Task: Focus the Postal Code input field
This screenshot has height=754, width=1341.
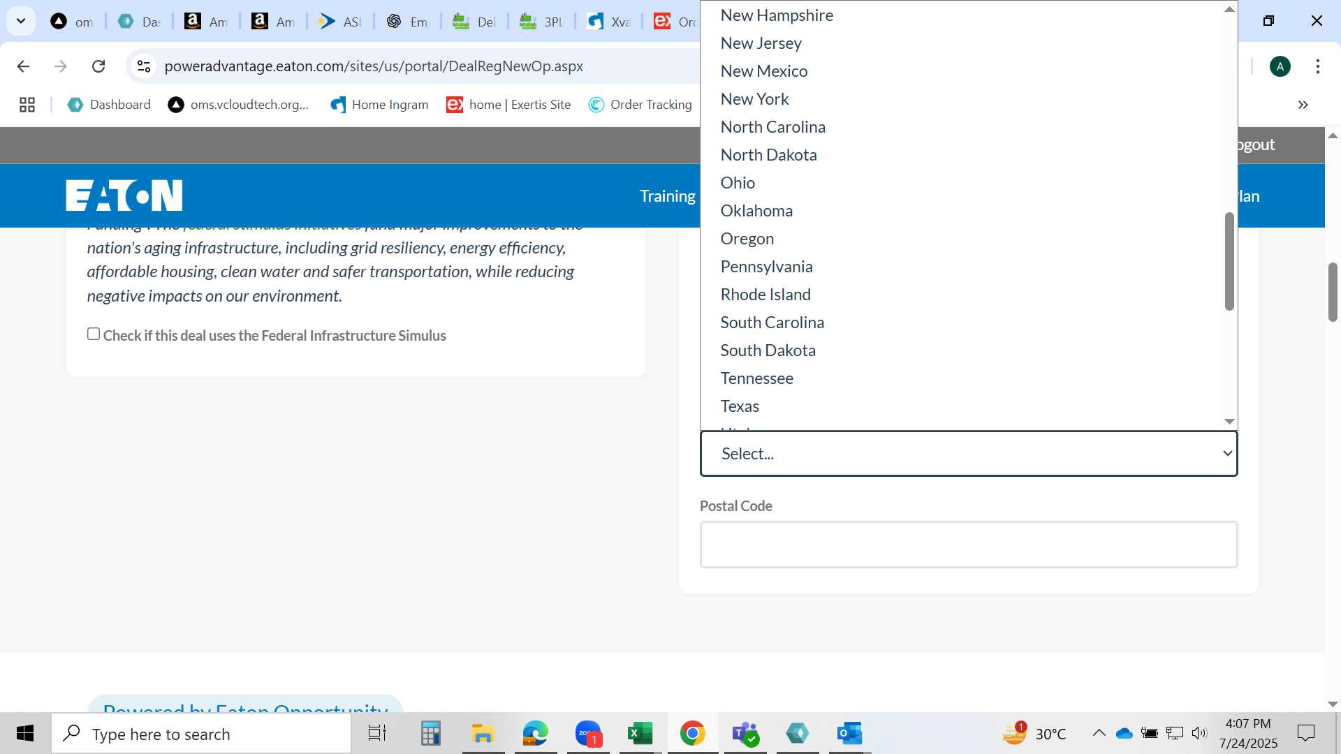Action: click(969, 545)
